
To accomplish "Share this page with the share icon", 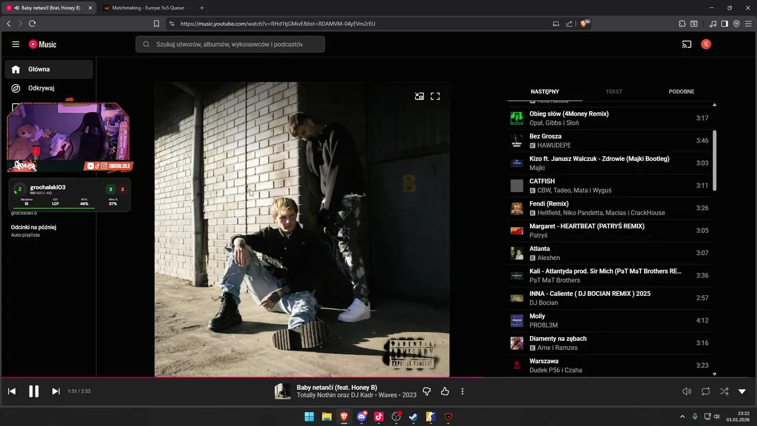I will pyautogui.click(x=569, y=24).
